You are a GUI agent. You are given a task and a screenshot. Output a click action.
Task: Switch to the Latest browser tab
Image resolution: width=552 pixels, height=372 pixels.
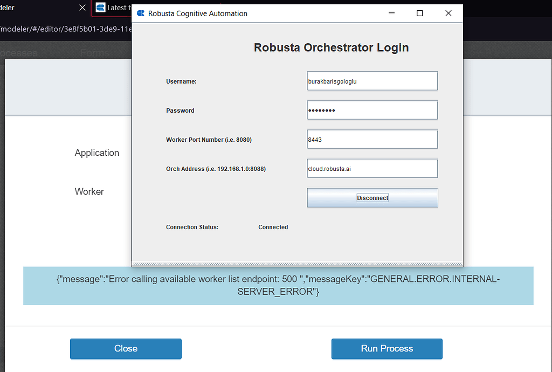pyautogui.click(x=112, y=8)
